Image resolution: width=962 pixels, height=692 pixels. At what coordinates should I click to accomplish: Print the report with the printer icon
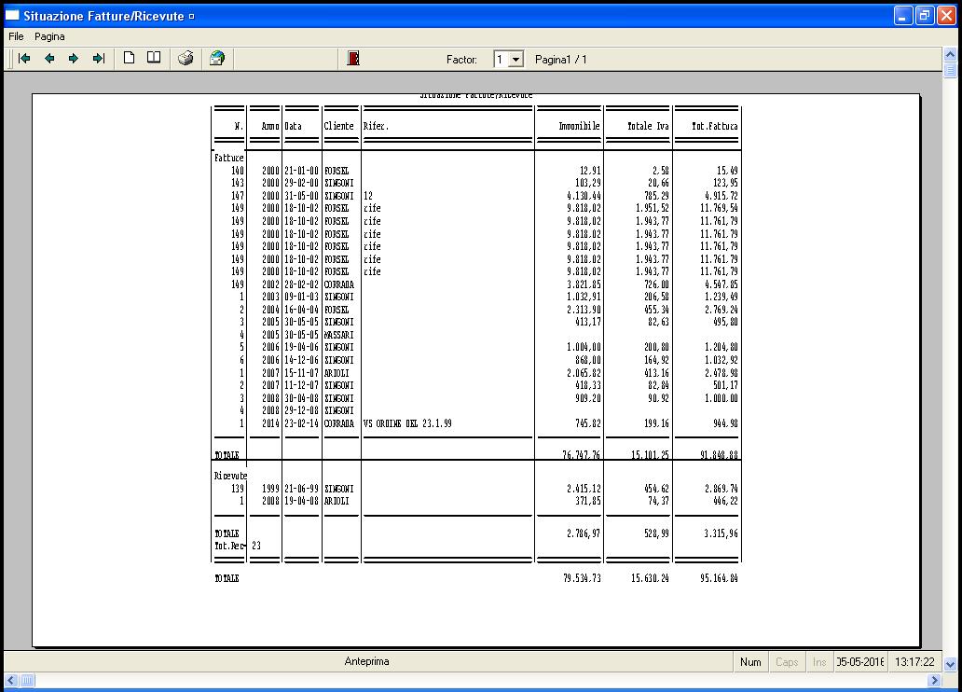point(186,59)
